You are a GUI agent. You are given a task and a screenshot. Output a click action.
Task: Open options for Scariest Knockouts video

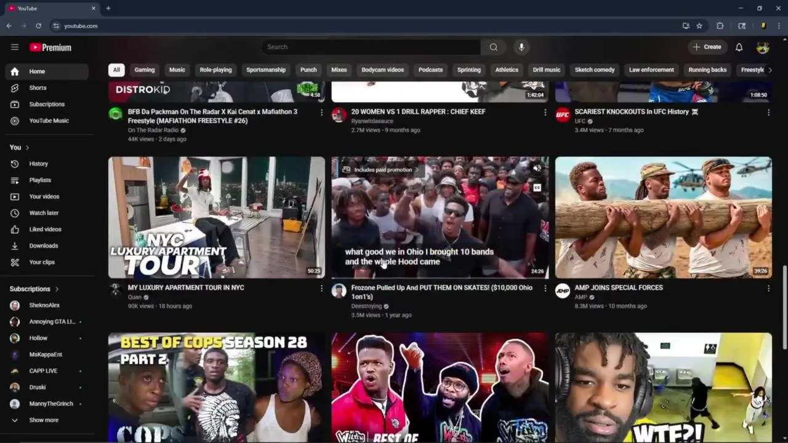coord(768,113)
